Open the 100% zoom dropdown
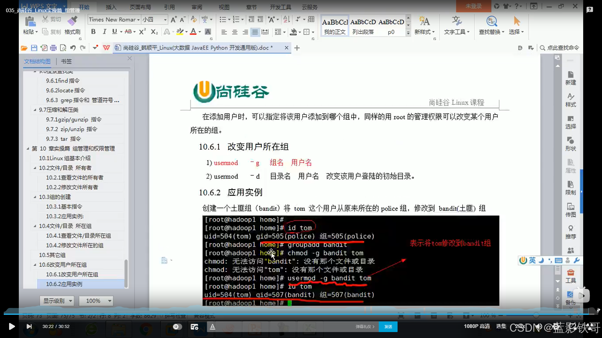Screen dimensions: 602x338 pos(109,301)
